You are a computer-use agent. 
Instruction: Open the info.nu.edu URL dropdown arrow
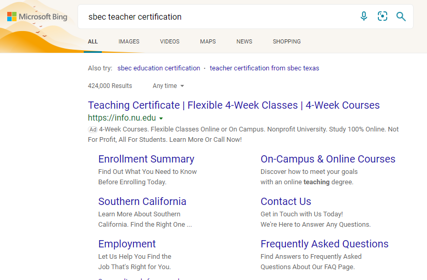click(x=161, y=119)
